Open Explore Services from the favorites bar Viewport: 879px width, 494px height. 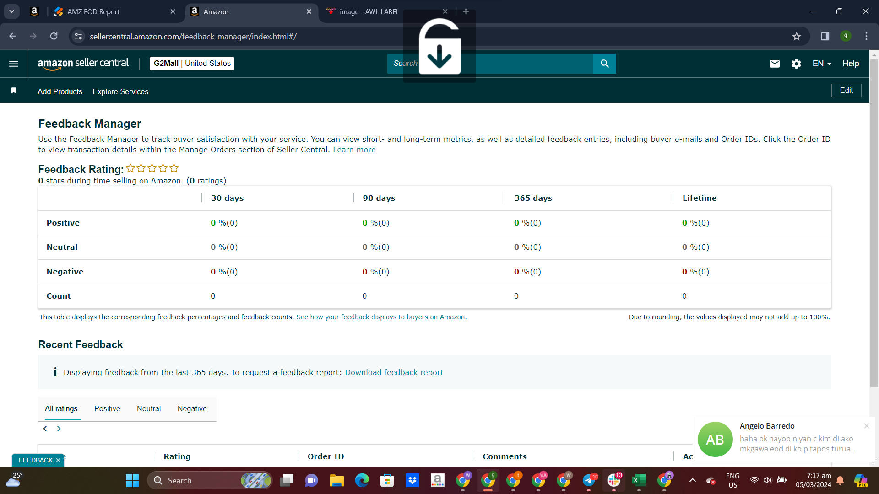point(120,91)
